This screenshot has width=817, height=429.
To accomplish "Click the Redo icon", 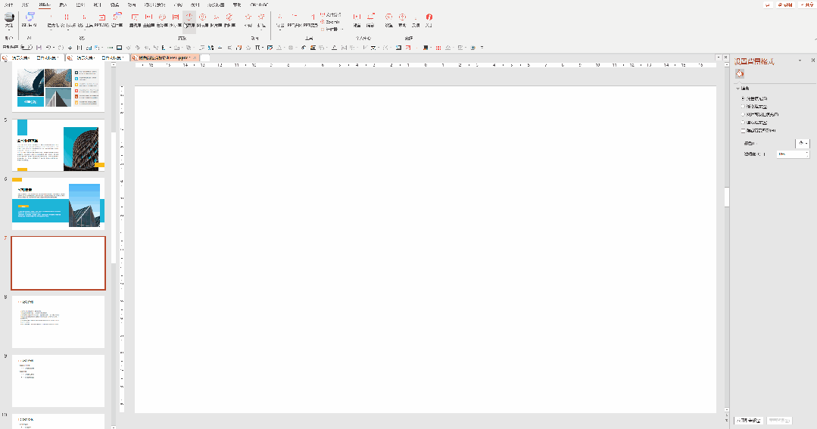I will point(61,48).
